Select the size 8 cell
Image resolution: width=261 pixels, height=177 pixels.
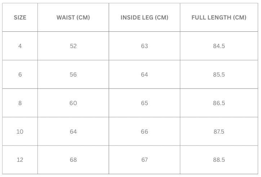pos(20,103)
